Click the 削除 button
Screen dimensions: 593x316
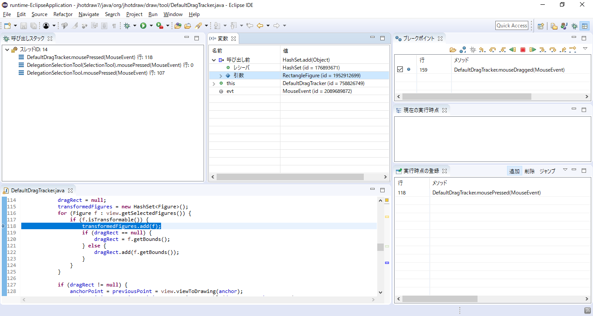pos(530,171)
